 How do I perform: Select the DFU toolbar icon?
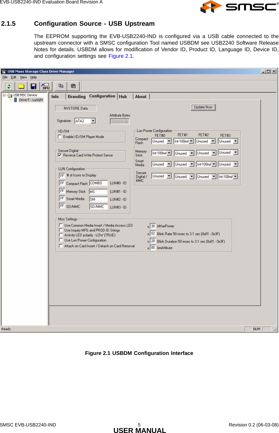pyautogui.click(x=46, y=86)
